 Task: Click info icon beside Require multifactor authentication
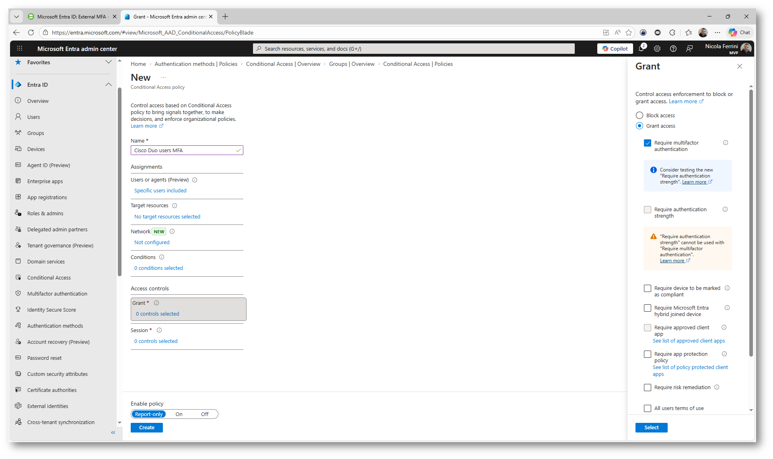pos(726,143)
